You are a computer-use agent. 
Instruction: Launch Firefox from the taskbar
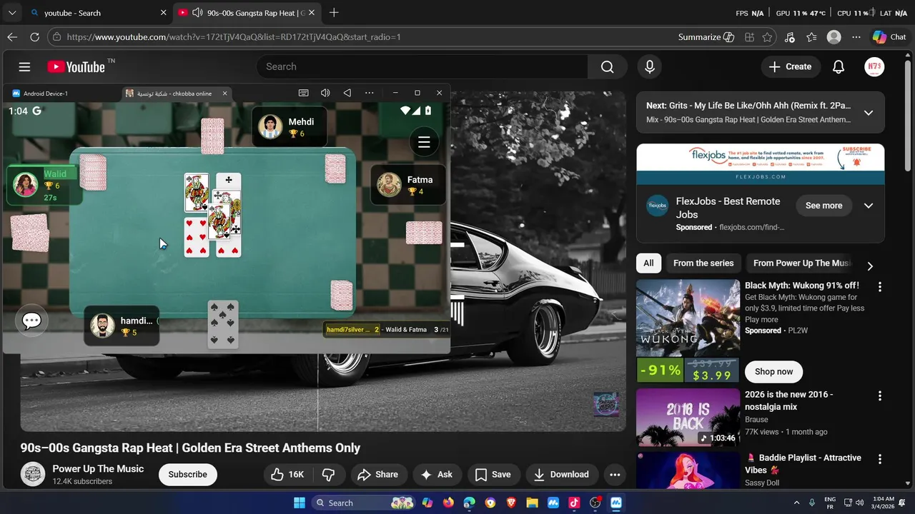pyautogui.click(x=448, y=503)
